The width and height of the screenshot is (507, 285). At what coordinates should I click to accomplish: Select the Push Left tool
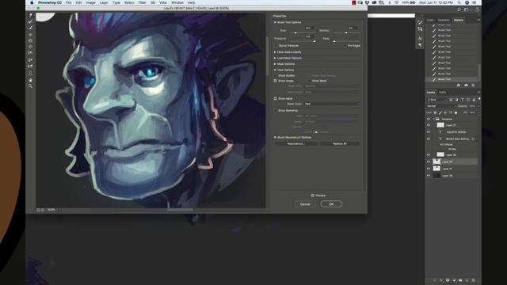click(x=30, y=53)
